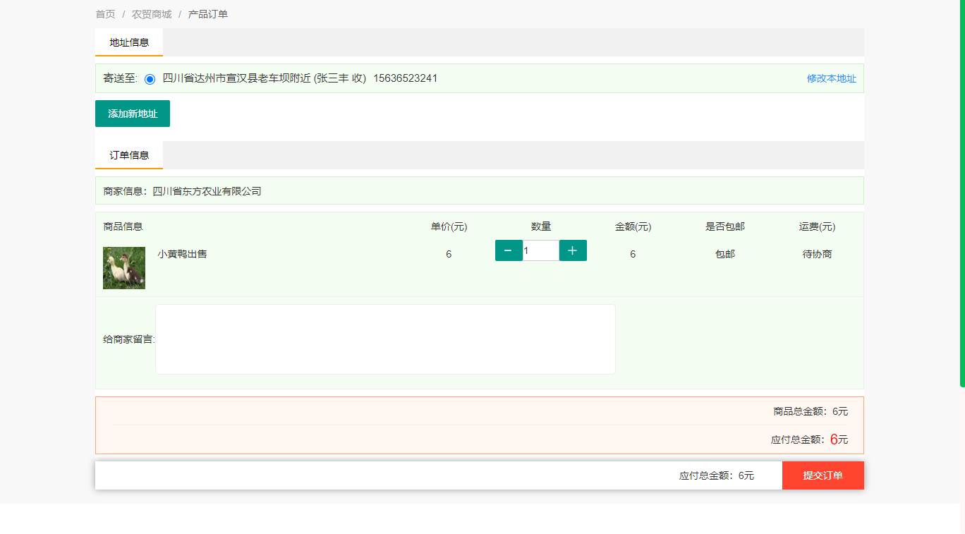Submit the order with 提交订单

[x=823, y=475]
